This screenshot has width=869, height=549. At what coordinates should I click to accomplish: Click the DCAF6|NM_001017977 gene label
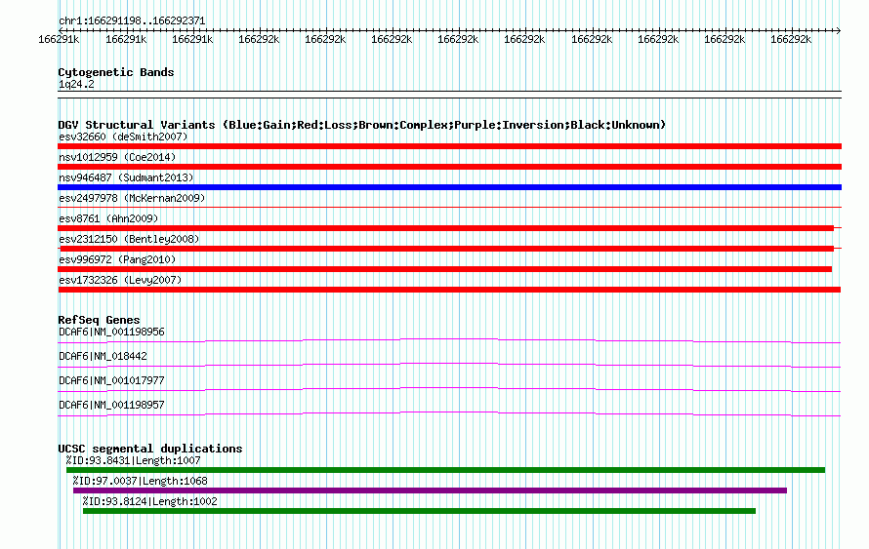(x=111, y=380)
